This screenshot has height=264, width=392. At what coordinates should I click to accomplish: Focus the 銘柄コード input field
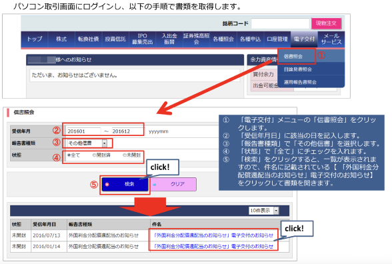(x=281, y=23)
